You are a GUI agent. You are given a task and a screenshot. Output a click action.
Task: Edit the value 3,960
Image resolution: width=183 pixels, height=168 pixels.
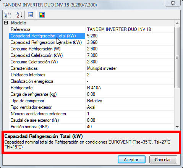(130, 42)
